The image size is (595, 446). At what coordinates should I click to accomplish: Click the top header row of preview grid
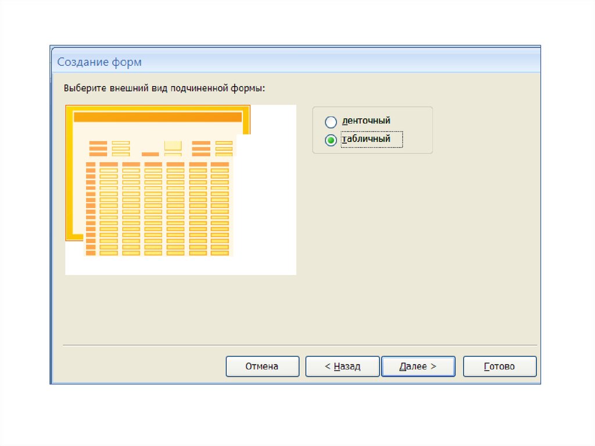pos(158,165)
